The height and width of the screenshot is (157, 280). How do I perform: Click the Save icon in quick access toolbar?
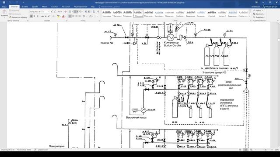click(4, 2)
